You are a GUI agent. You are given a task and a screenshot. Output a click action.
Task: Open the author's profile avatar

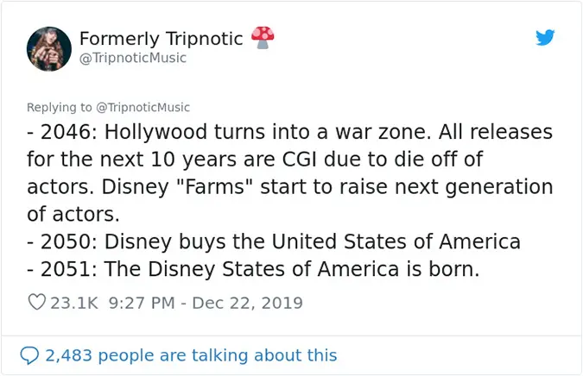tap(48, 48)
